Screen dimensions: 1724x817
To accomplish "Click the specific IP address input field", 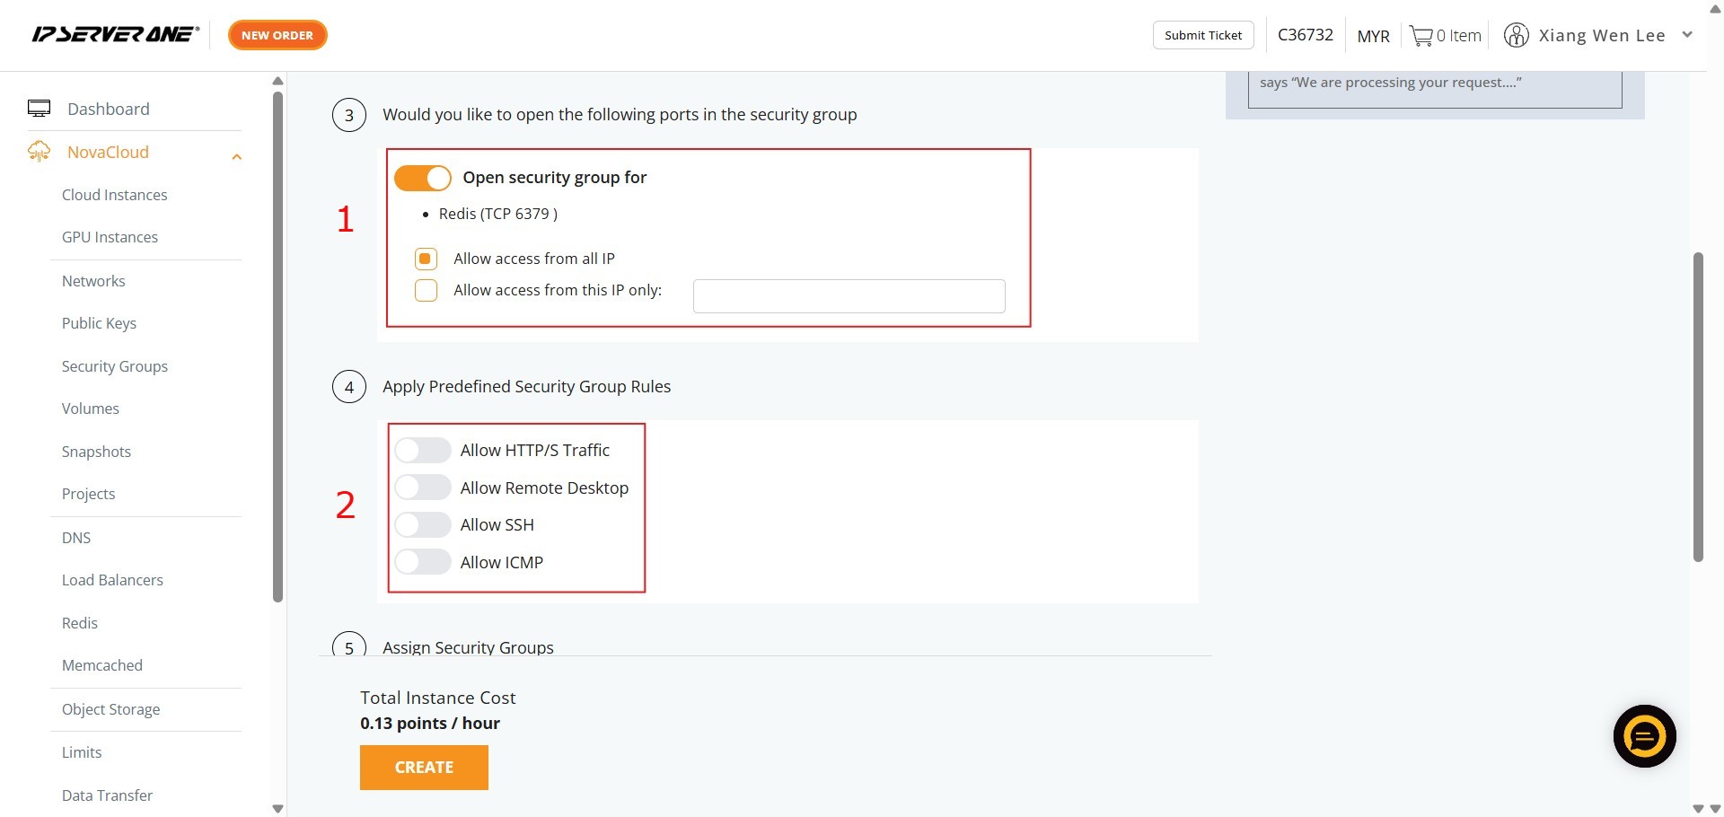I will (x=849, y=296).
